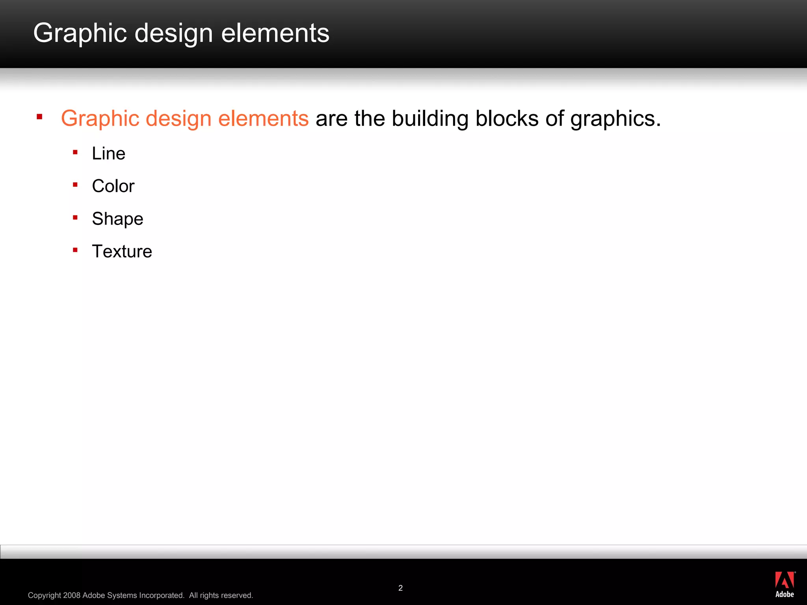Click the slide number 2
The width and height of the screenshot is (807, 605).
tap(400, 588)
